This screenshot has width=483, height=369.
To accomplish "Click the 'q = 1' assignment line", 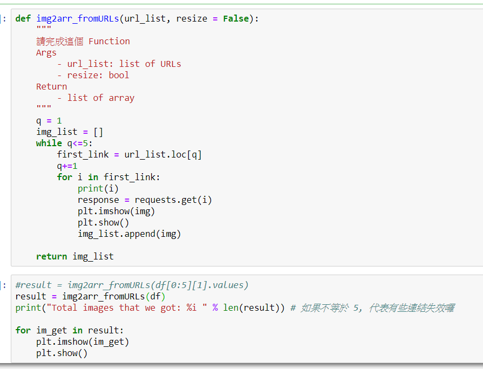I will point(49,121).
